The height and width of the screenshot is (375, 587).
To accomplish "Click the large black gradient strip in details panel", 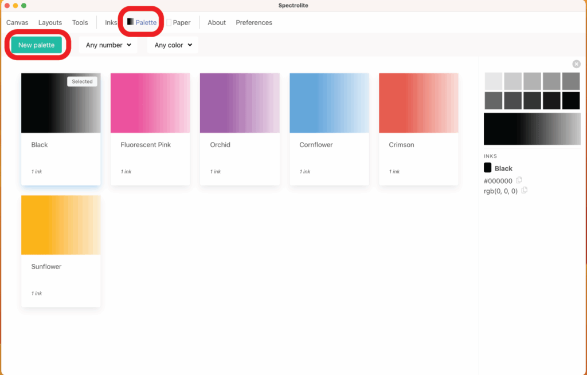I will click(x=532, y=129).
